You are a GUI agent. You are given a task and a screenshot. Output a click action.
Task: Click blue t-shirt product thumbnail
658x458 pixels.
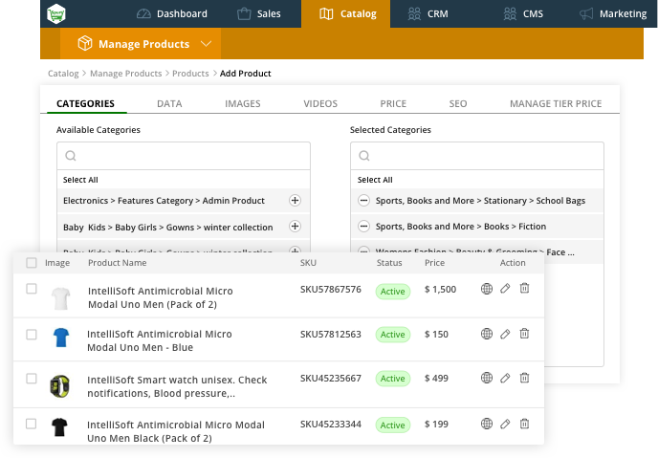(x=61, y=338)
